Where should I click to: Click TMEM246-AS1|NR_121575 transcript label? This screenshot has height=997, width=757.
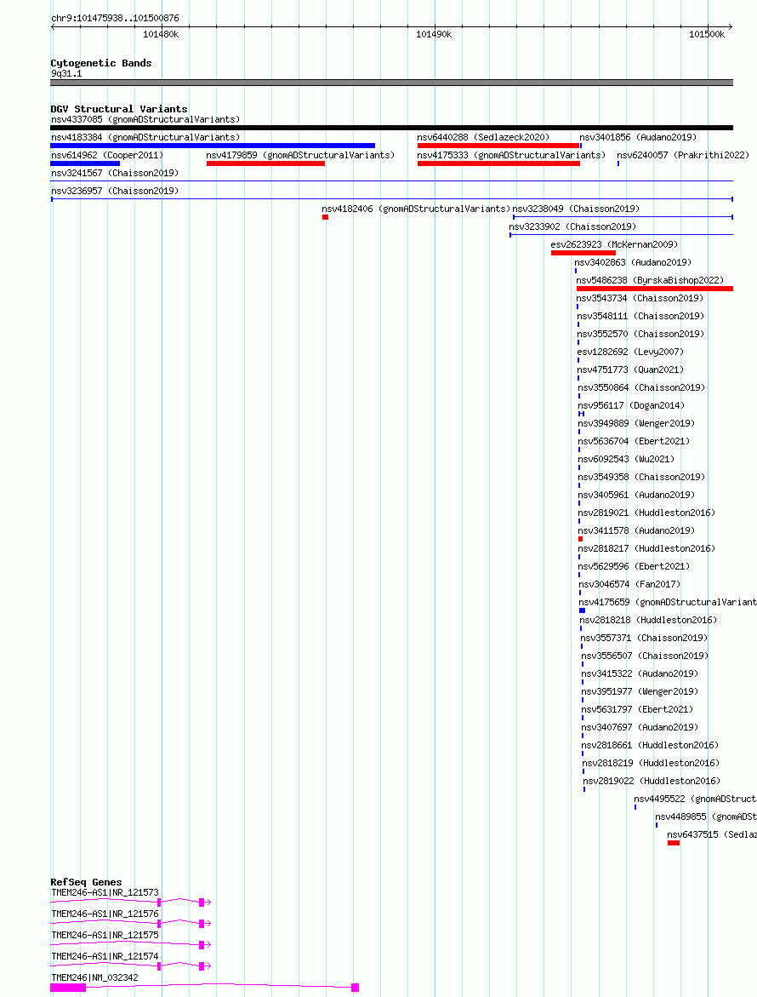click(x=105, y=936)
